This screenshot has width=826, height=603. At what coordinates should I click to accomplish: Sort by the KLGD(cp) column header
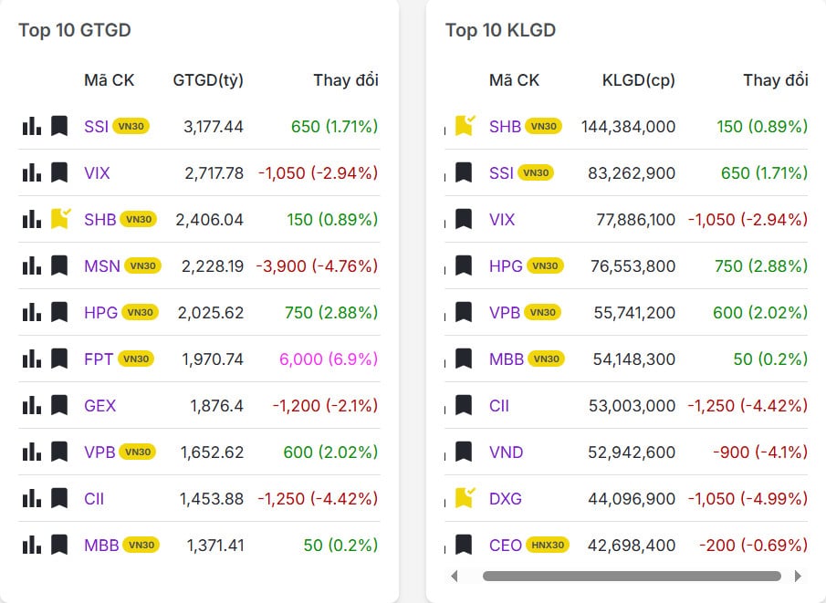(638, 80)
